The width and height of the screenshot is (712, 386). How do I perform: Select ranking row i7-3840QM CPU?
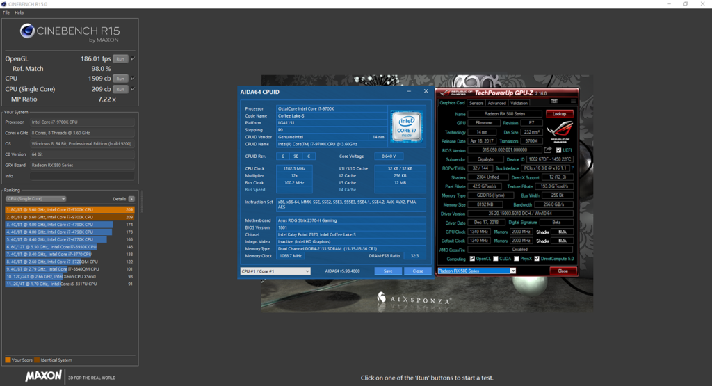(70, 269)
